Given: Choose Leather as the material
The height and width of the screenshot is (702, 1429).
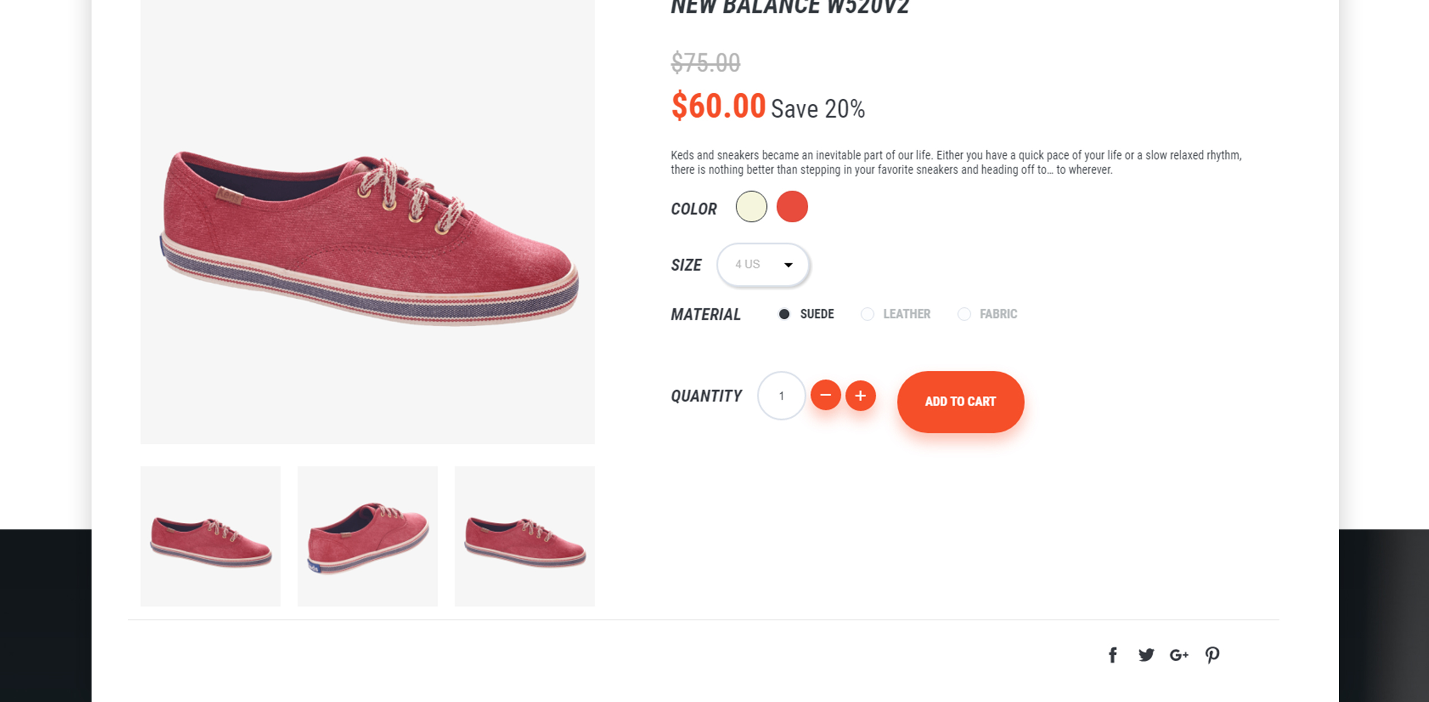Looking at the screenshot, I should tap(895, 314).
